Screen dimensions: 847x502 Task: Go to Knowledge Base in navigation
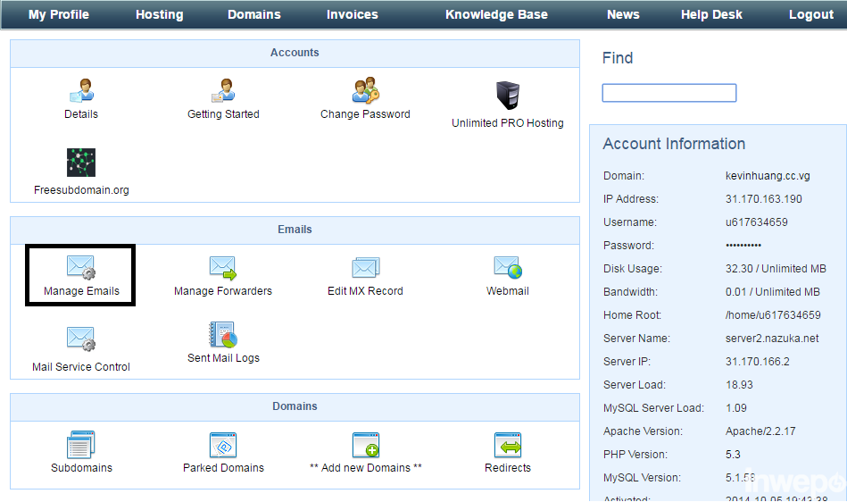point(496,14)
